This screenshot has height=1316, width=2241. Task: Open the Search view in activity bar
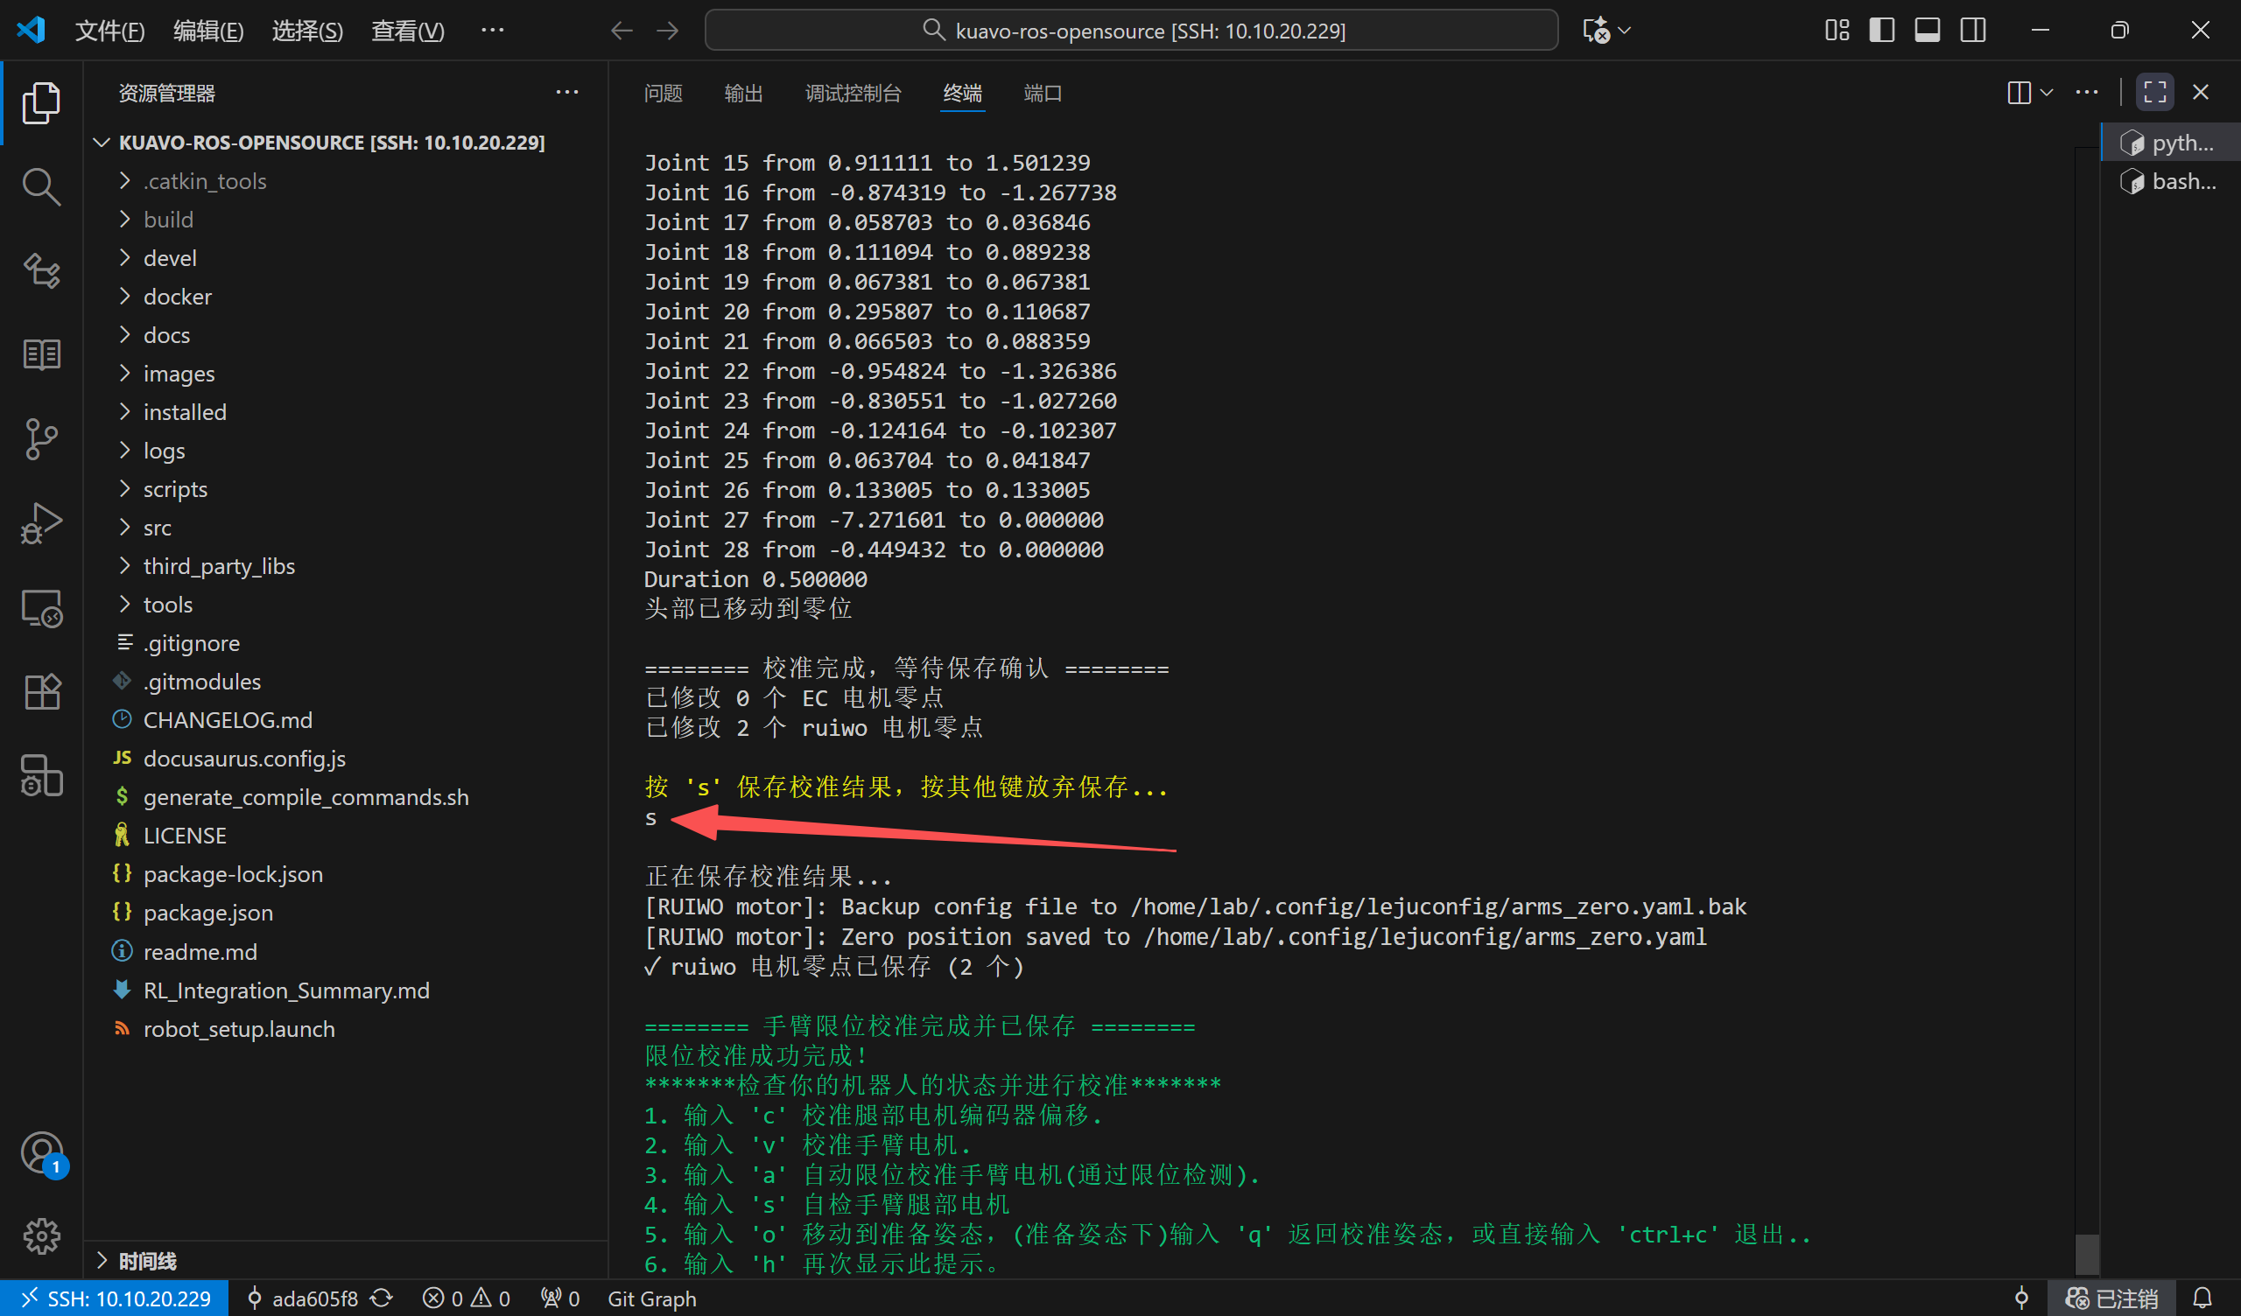(x=41, y=186)
